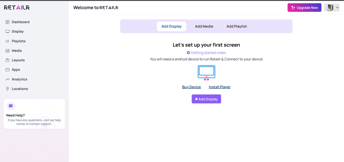Click the Apps folder icon in sidebar
The width and height of the screenshot is (344, 162).
(7, 70)
